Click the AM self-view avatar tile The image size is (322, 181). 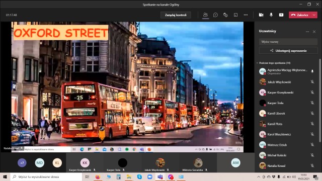(x=235, y=162)
